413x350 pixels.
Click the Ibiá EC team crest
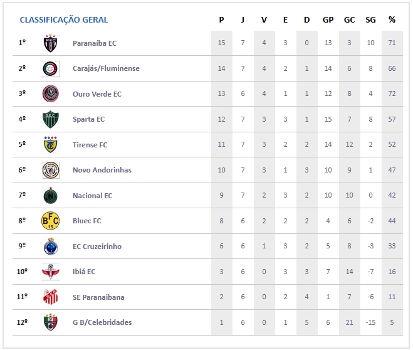tap(50, 272)
